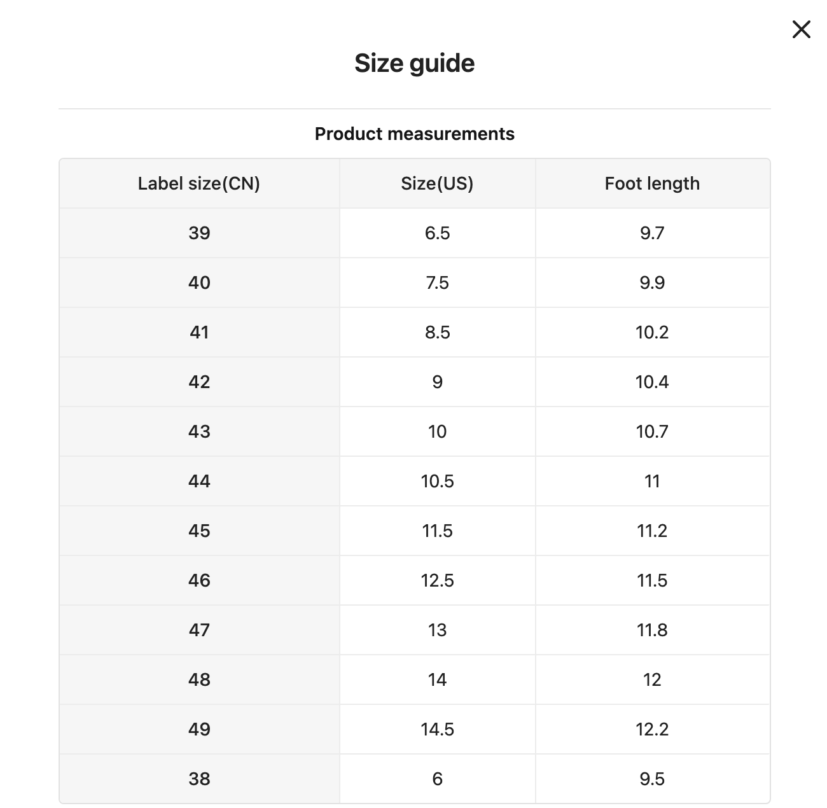The height and width of the screenshot is (808, 827).
Task: Close the Size guide dialog
Action: point(801,29)
